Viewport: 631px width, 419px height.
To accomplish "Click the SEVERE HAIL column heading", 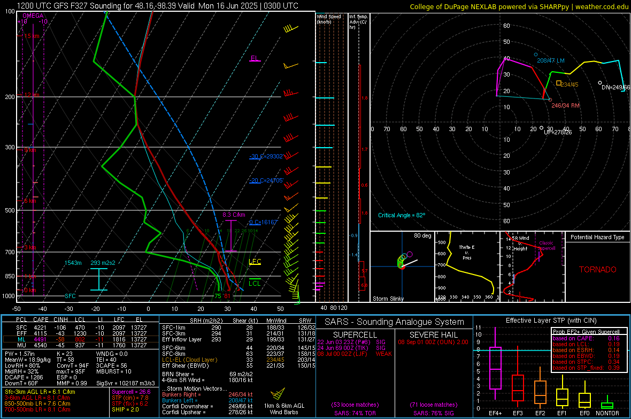I will 433,335.
